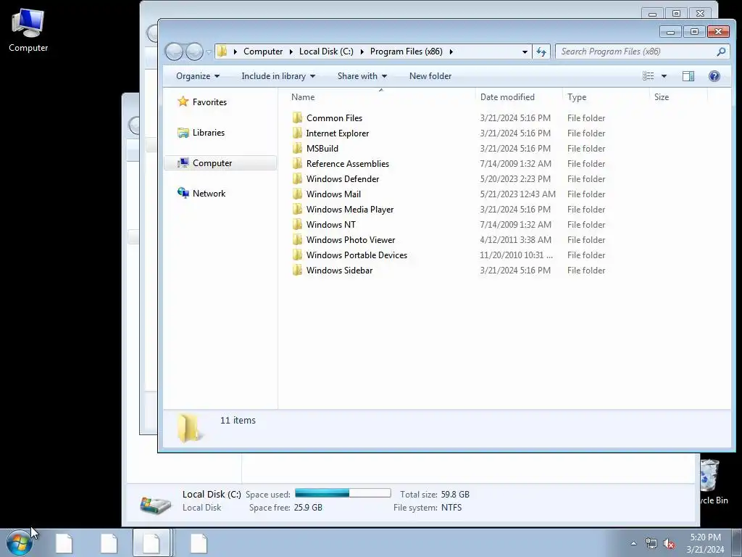Expand arrow after Computer in breadcrumb
This screenshot has width=742, height=557.
tap(291, 51)
